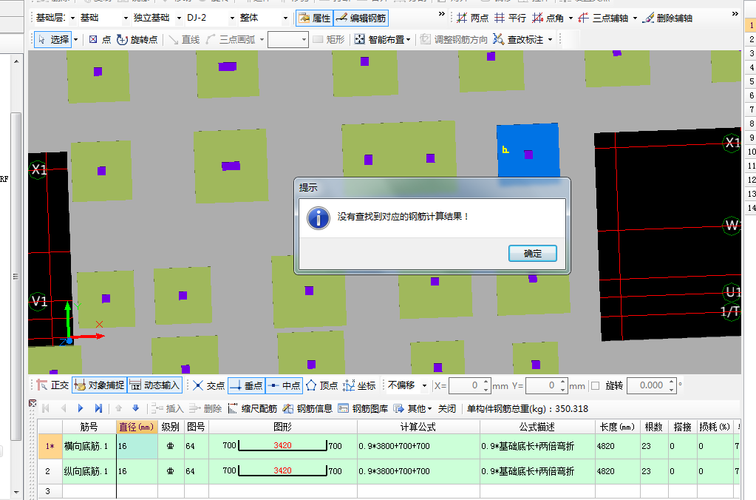The height and width of the screenshot is (500, 756).
Task: Toggle 交点 snap option
Action: pos(208,385)
